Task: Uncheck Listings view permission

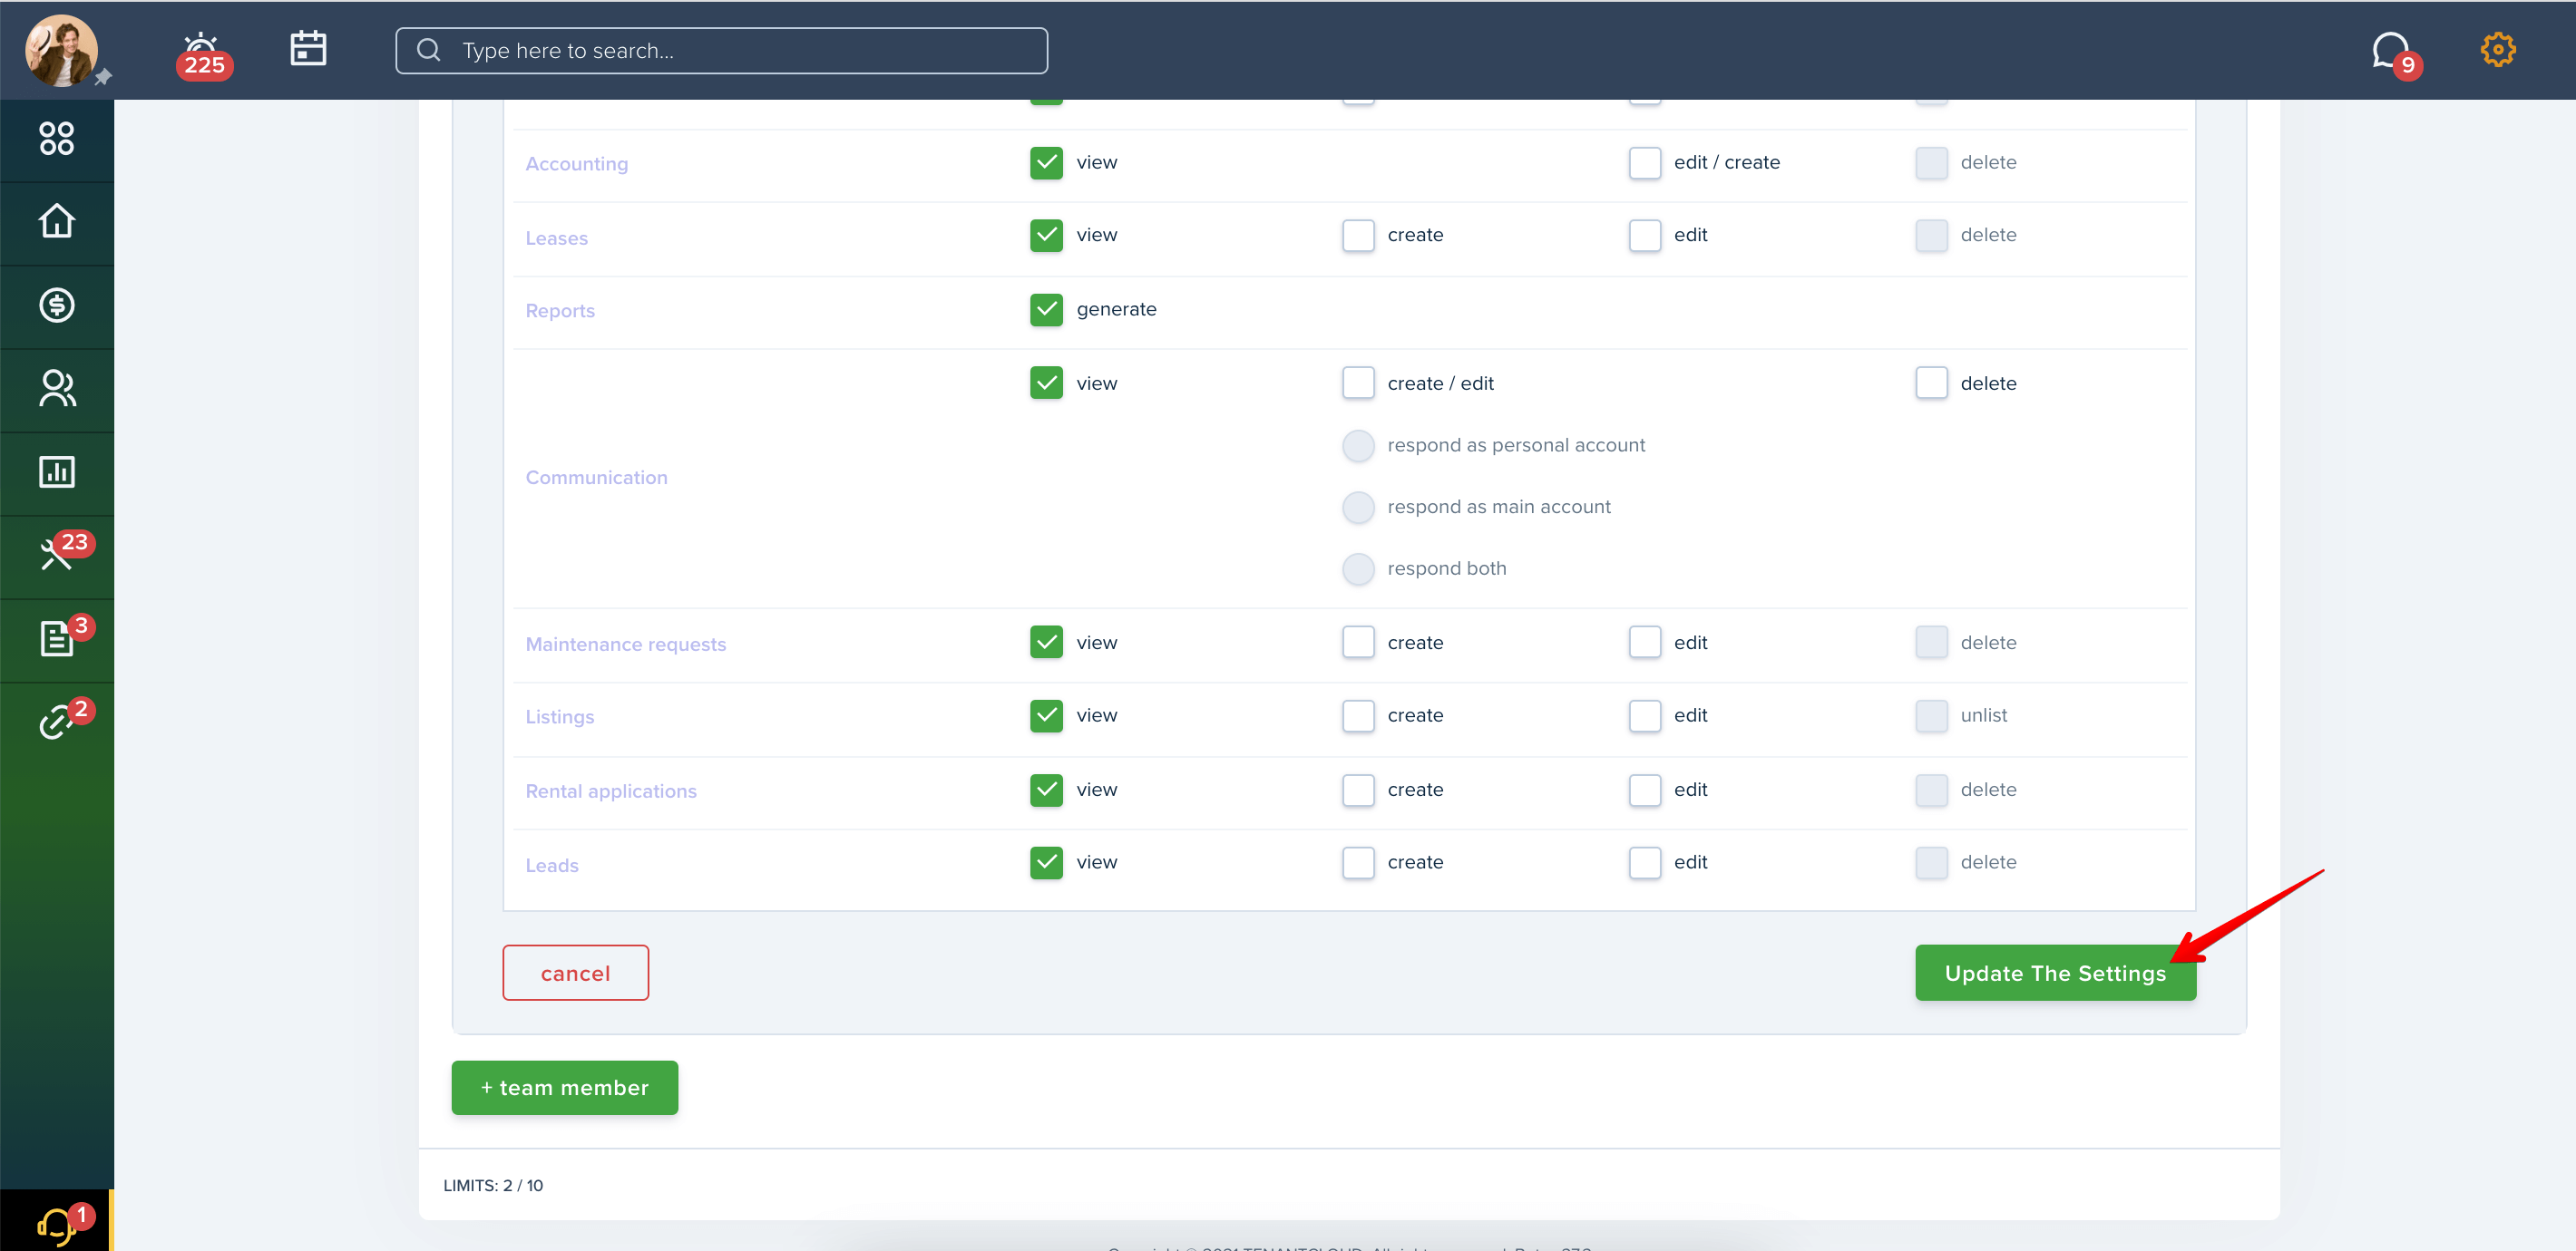Action: pyautogui.click(x=1046, y=715)
